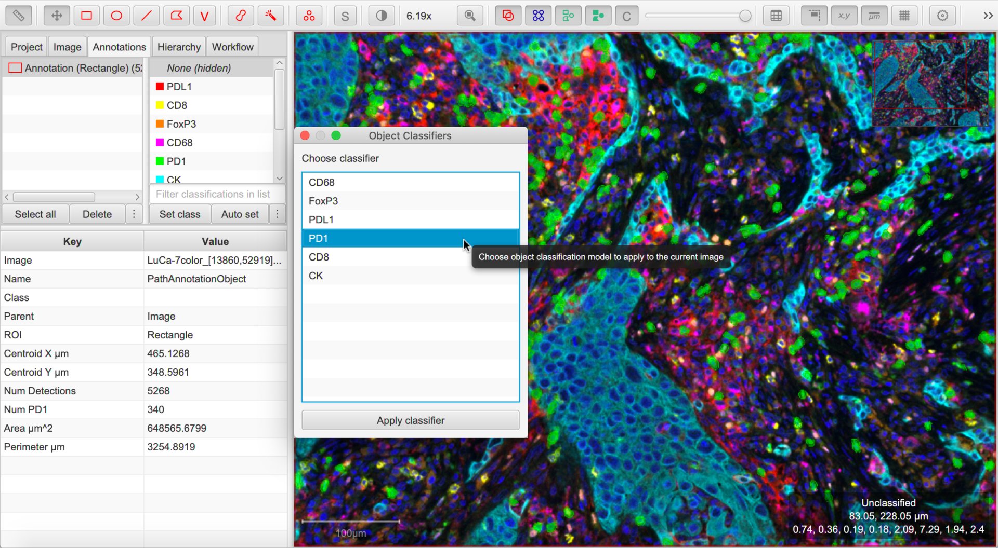The height and width of the screenshot is (548, 998).
Task: Open more options beside Delete
Action: pos(134,214)
